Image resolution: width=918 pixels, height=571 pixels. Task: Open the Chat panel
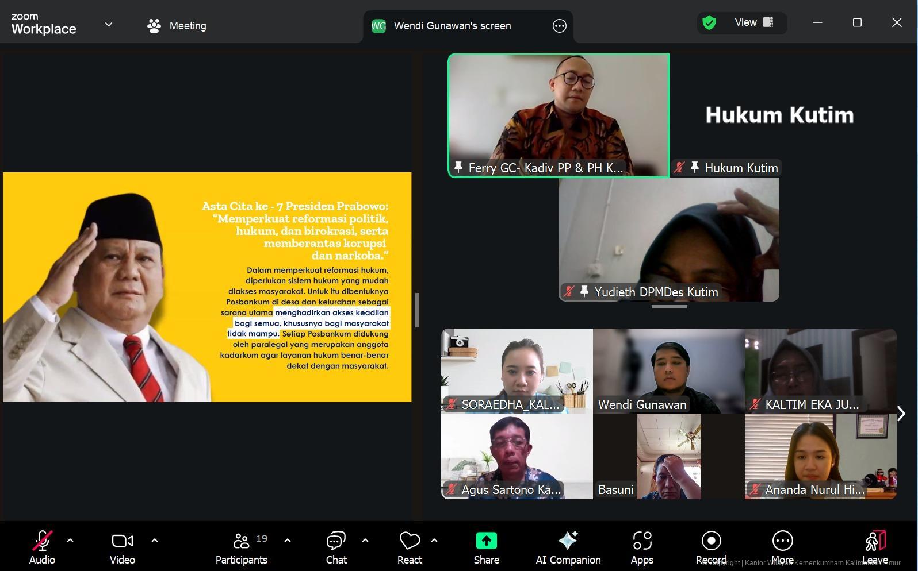pyautogui.click(x=336, y=547)
